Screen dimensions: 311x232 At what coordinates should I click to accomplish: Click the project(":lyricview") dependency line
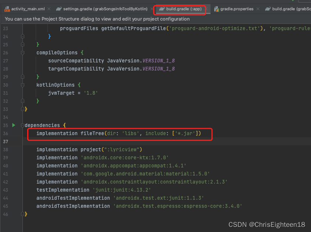89,149
